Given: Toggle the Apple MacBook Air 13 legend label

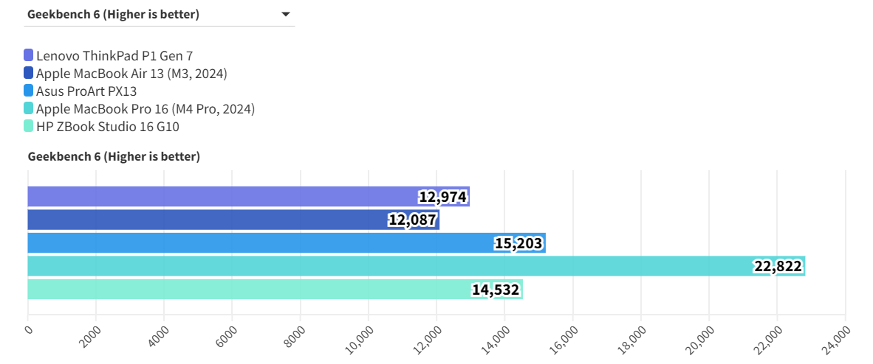Looking at the screenshot, I should [x=131, y=73].
